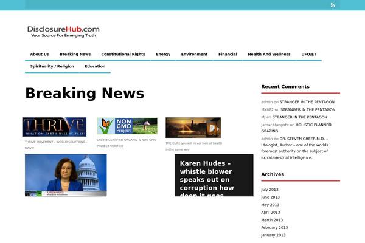The height and width of the screenshot is (243, 365).
Task: Click the Breaking News page heading
Action: 85,94
